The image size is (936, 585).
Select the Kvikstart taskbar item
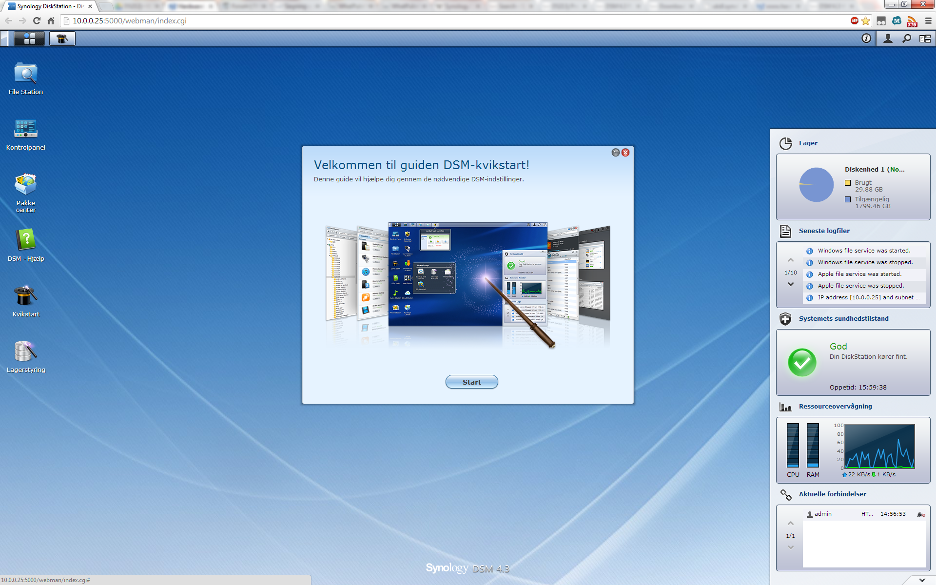pos(62,39)
